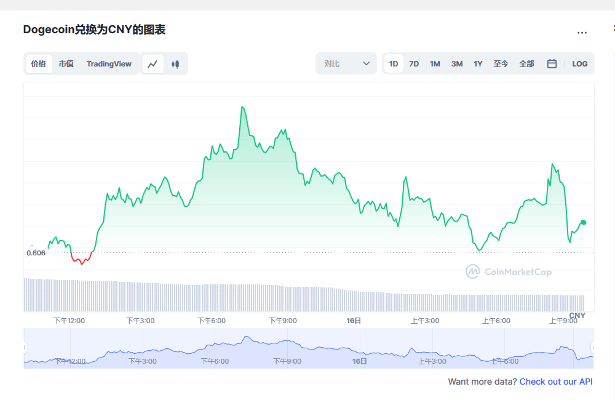Select the 全部 (all) time range

[527, 63]
